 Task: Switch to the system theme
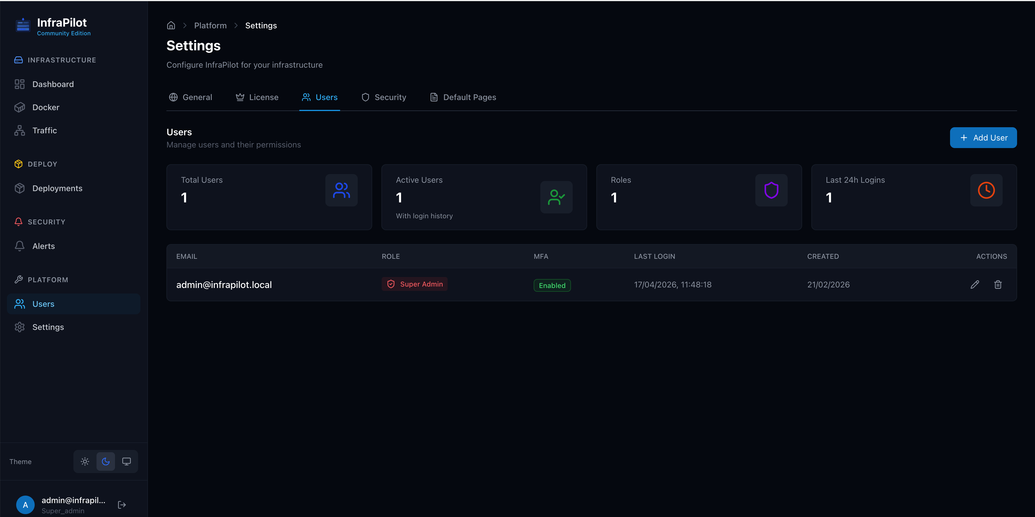(x=127, y=461)
